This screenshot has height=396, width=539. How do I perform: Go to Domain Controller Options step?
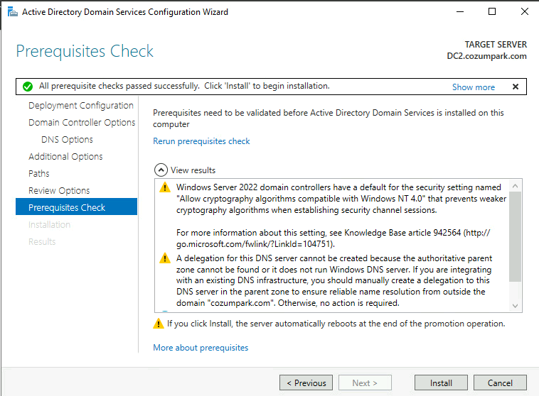pos(82,123)
